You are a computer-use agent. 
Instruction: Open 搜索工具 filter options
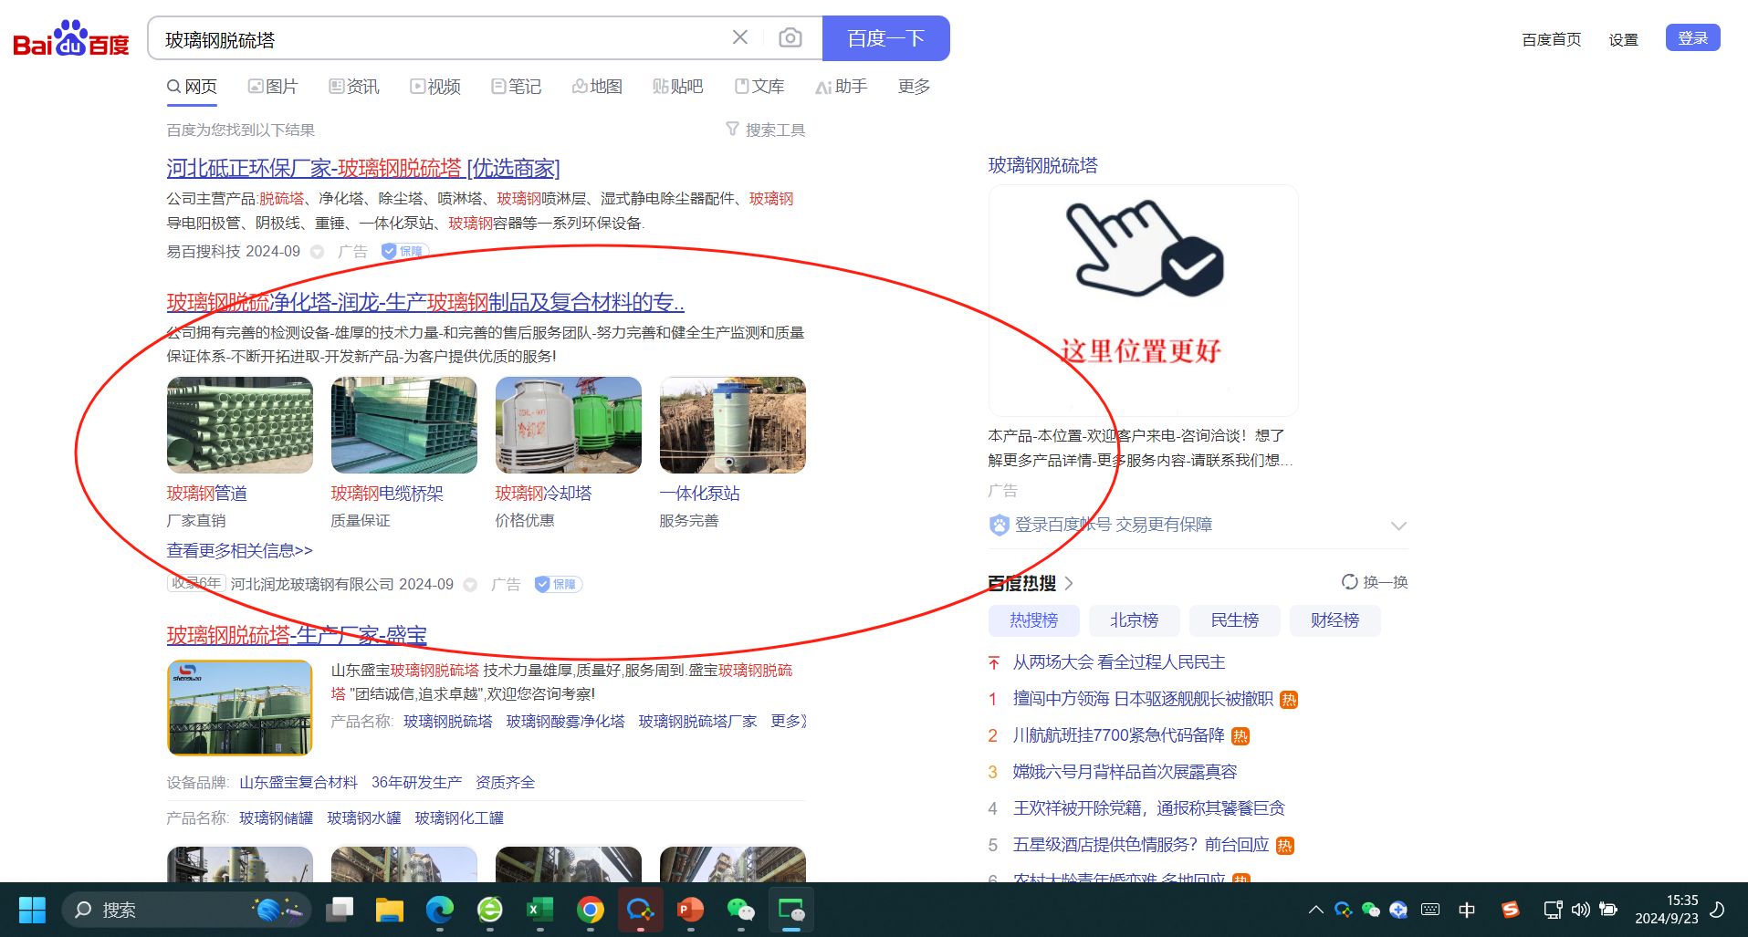[765, 130]
